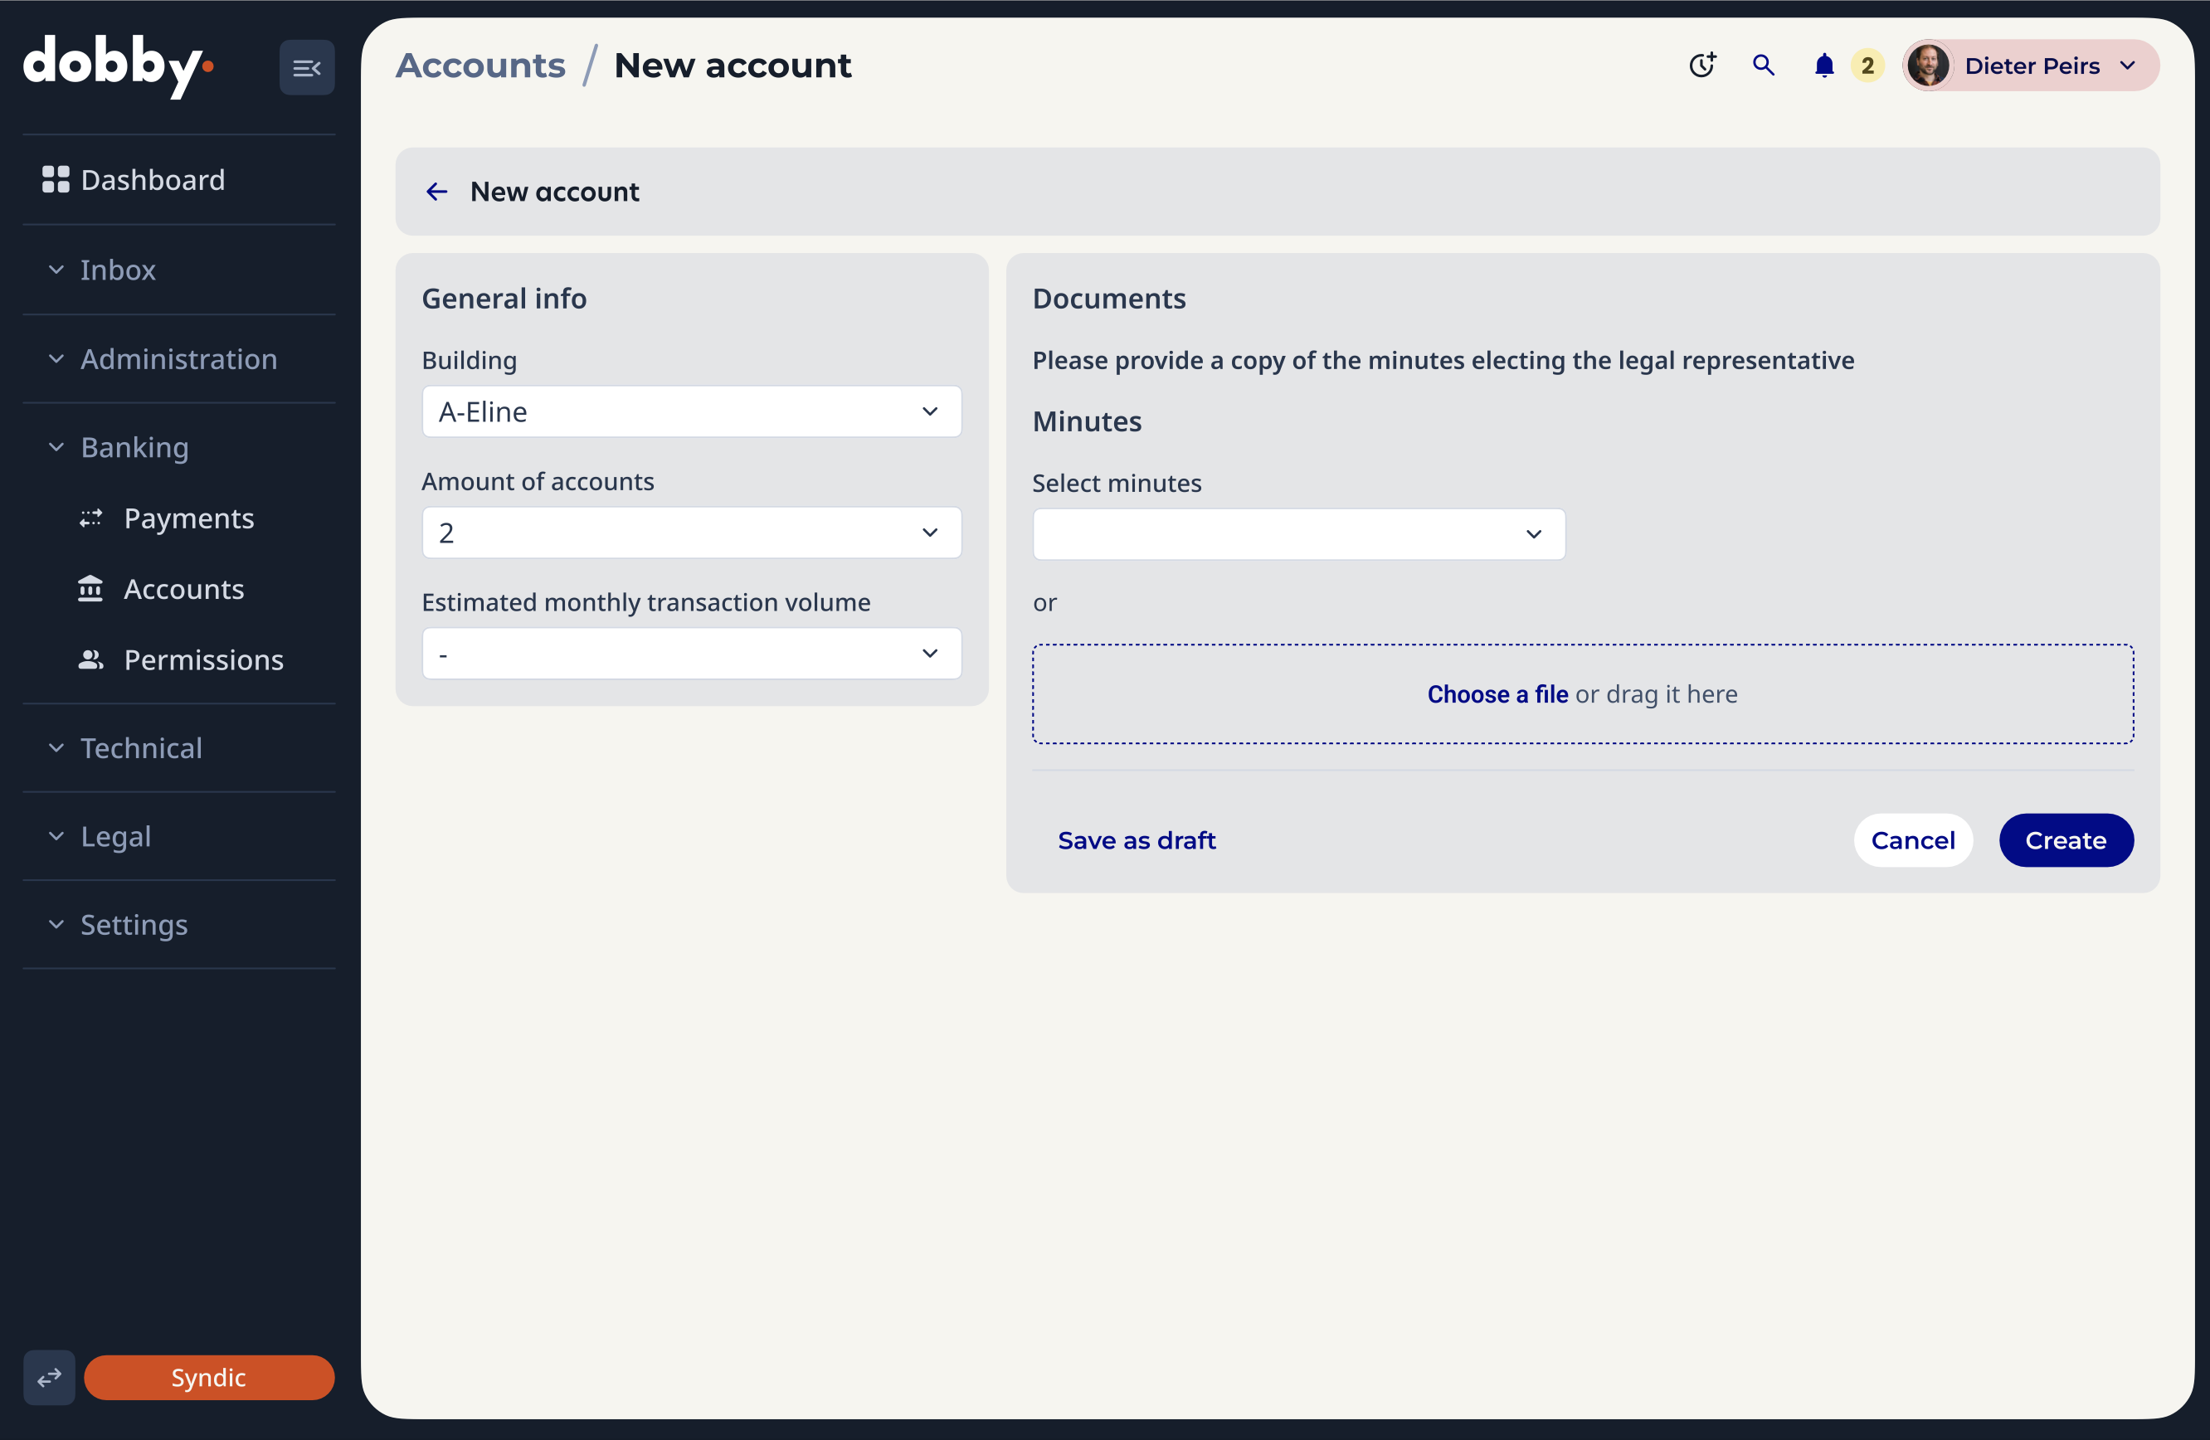Collapse the sidebar menu icon
Screen dimensions: 2210x1440
click(306, 67)
